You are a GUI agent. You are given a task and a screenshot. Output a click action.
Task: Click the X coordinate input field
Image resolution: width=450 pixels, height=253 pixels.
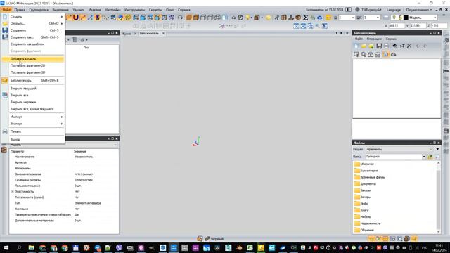point(397,26)
